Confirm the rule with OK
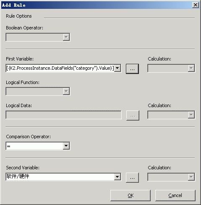This screenshot has height=205, width=201. click(131, 195)
